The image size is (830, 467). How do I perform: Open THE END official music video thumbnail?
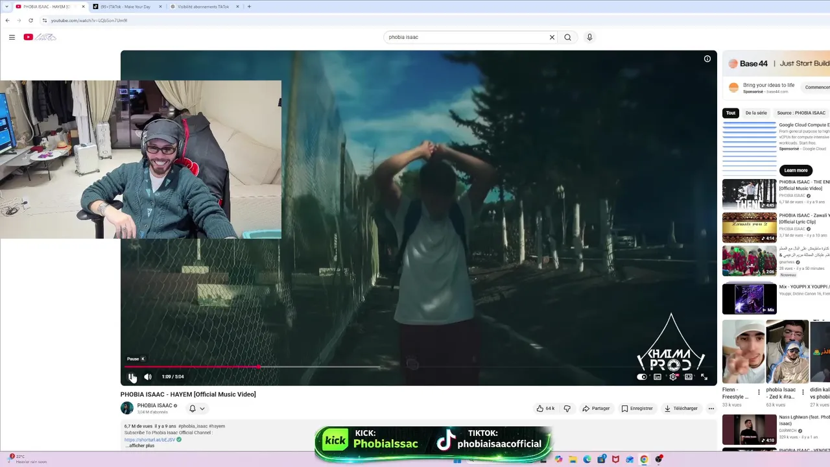click(x=750, y=194)
